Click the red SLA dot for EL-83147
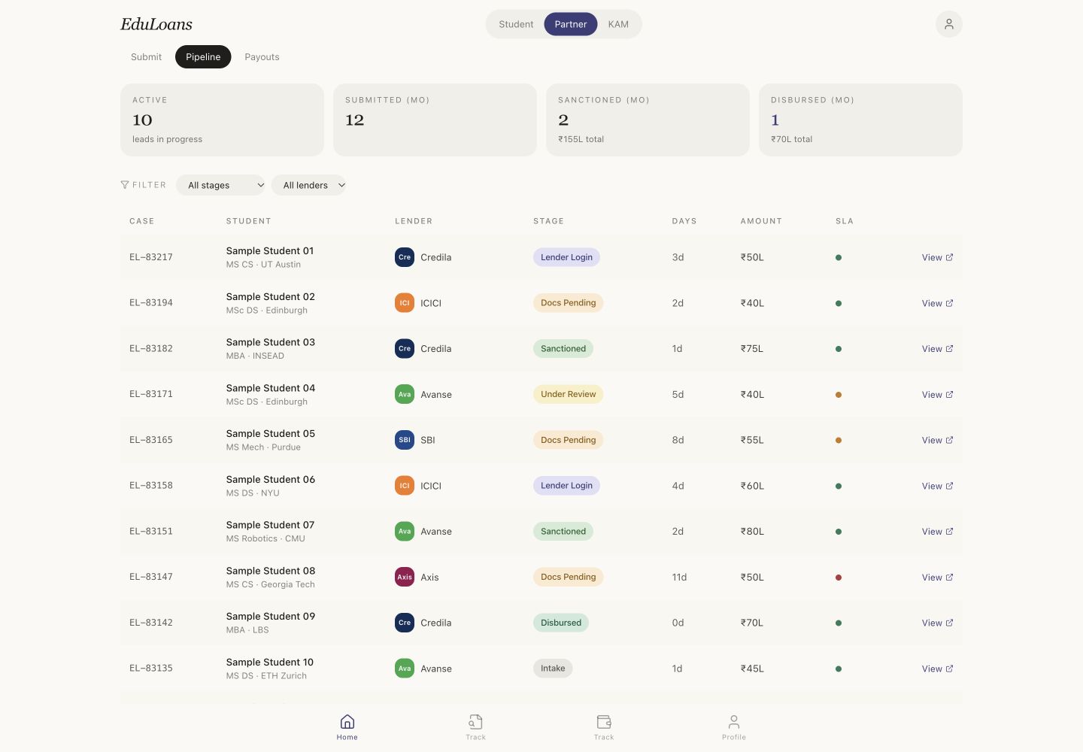This screenshot has width=1083, height=752. 839,578
